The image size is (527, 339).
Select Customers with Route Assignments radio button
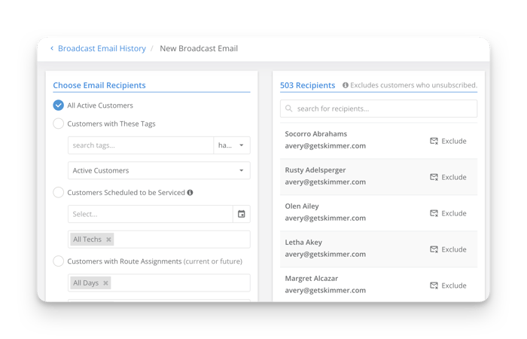click(x=59, y=261)
